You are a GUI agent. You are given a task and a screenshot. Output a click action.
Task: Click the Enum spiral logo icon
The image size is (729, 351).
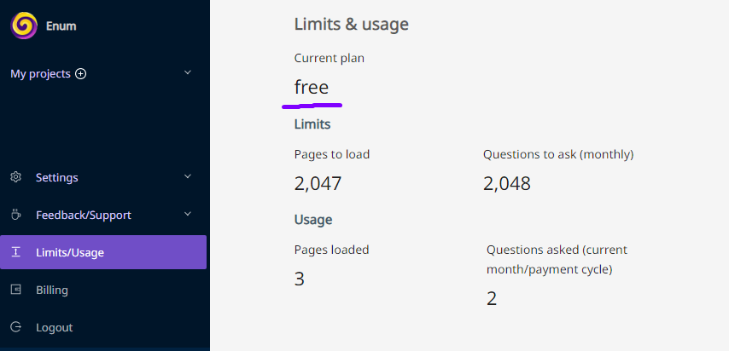click(x=24, y=26)
